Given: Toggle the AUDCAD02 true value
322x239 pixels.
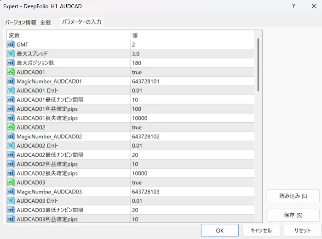Looking at the screenshot, I should coord(137,127).
